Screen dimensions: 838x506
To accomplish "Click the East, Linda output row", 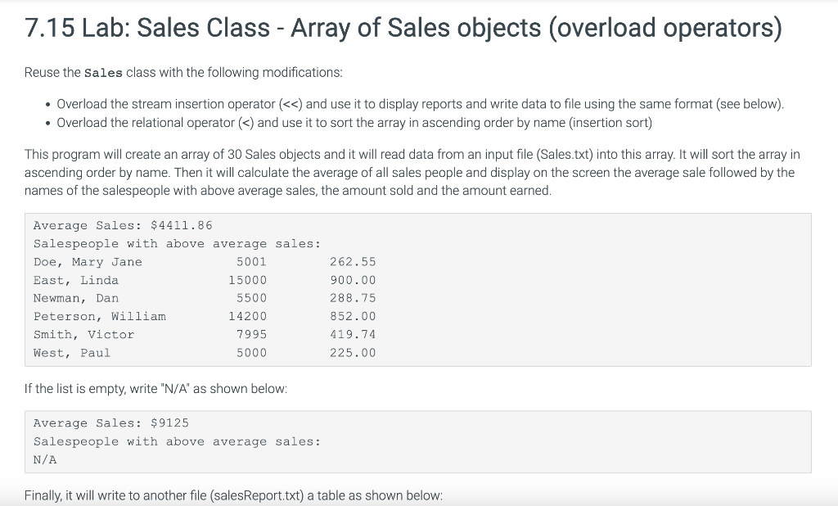I will coord(205,280).
